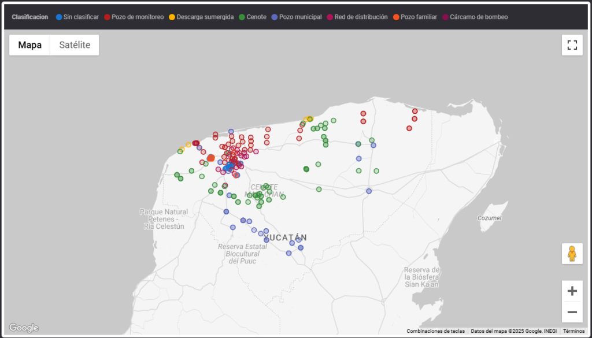Viewport: 592px width, 338px height.
Task: Toggle fullscreen map view
Action: point(572,45)
